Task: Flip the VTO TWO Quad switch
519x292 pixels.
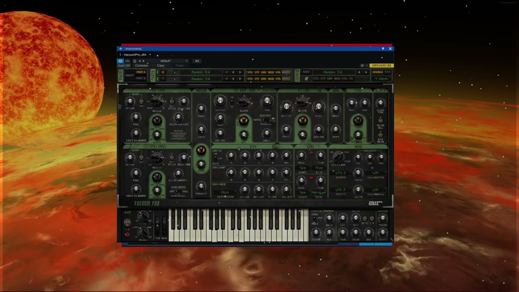Action: [x=141, y=157]
